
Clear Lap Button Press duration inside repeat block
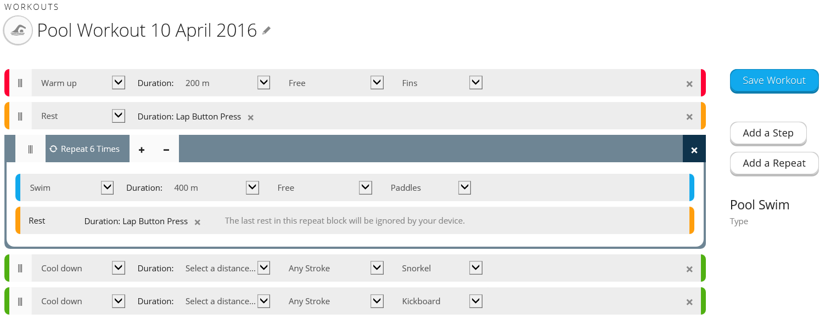tap(198, 222)
